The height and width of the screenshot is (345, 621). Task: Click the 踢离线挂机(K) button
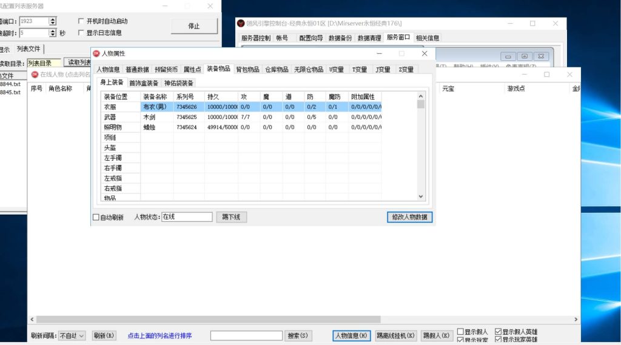pyautogui.click(x=395, y=335)
